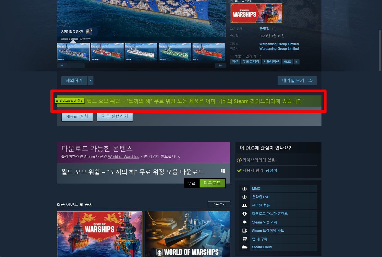
Task: Open World of Warships base game link
Action: point(124,157)
